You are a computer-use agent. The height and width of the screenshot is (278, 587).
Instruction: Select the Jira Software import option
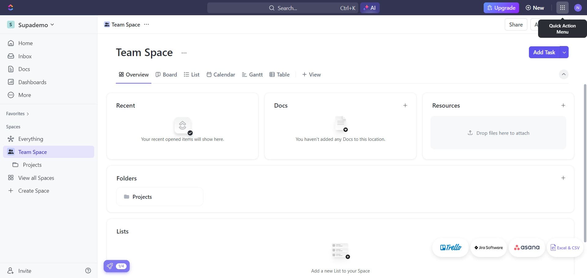488,248
